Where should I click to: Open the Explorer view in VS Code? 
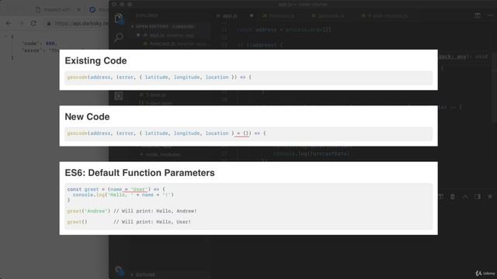(119, 19)
